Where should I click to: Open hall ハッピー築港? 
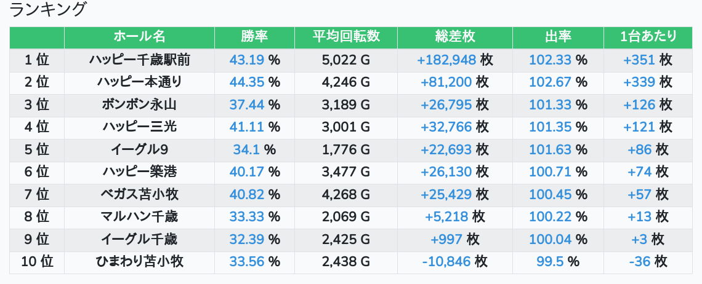click(x=139, y=172)
